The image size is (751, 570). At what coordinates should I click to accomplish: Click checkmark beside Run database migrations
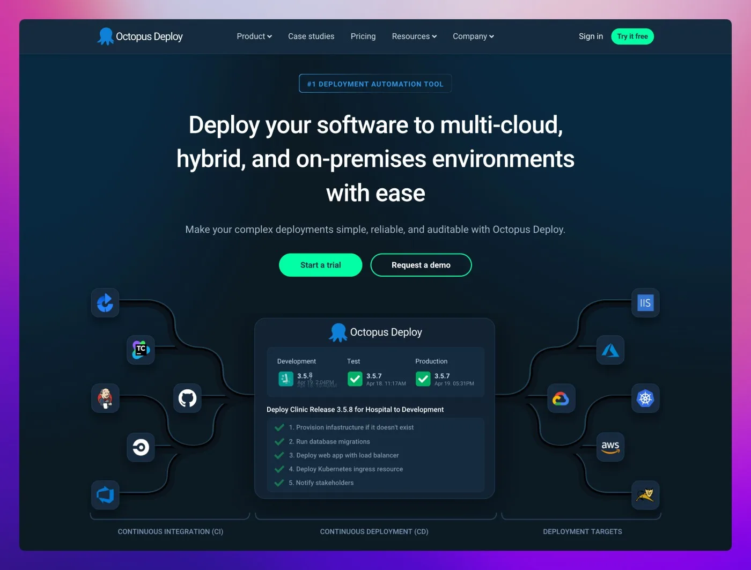279,441
